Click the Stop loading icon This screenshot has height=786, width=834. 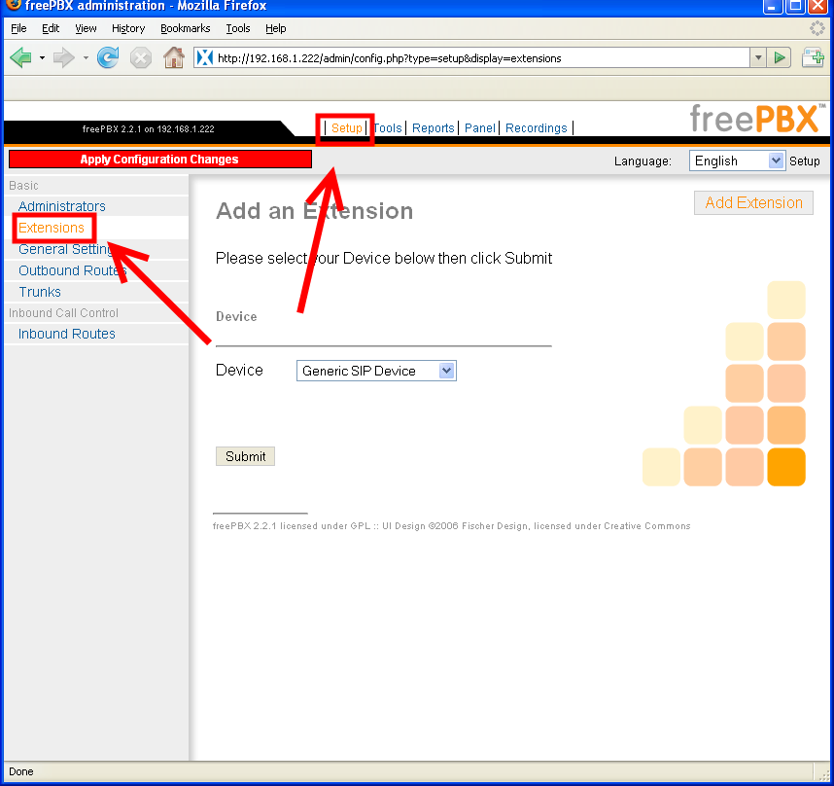point(141,57)
